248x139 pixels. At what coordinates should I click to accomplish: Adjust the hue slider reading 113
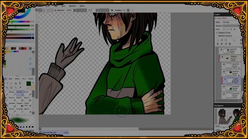point(20,22)
